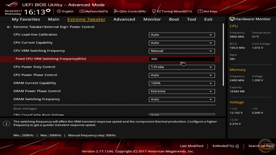Switch to My Favorites tab
This screenshot has width=276, height=155.
(26, 19)
